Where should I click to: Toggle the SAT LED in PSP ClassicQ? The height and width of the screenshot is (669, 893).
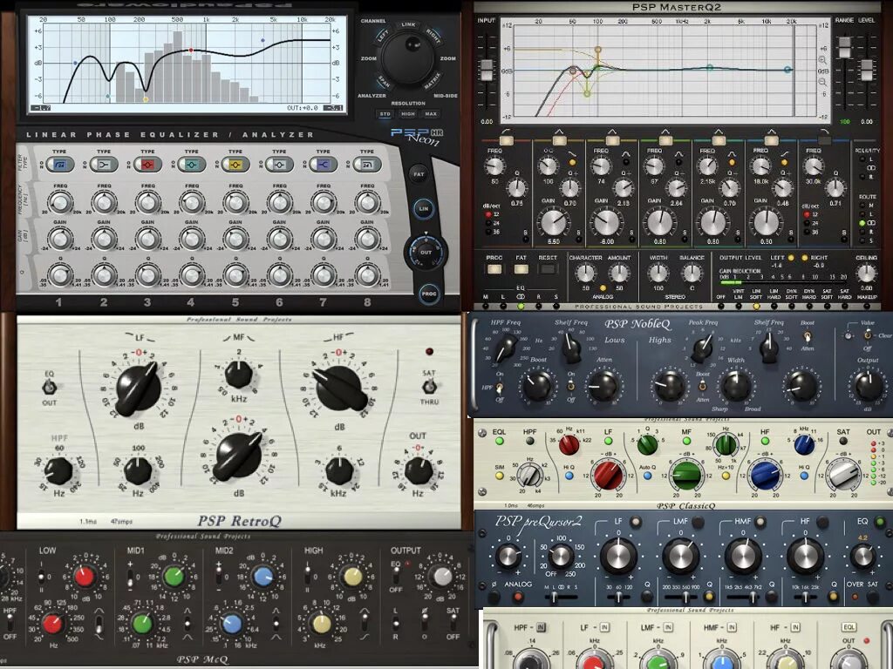(x=843, y=441)
